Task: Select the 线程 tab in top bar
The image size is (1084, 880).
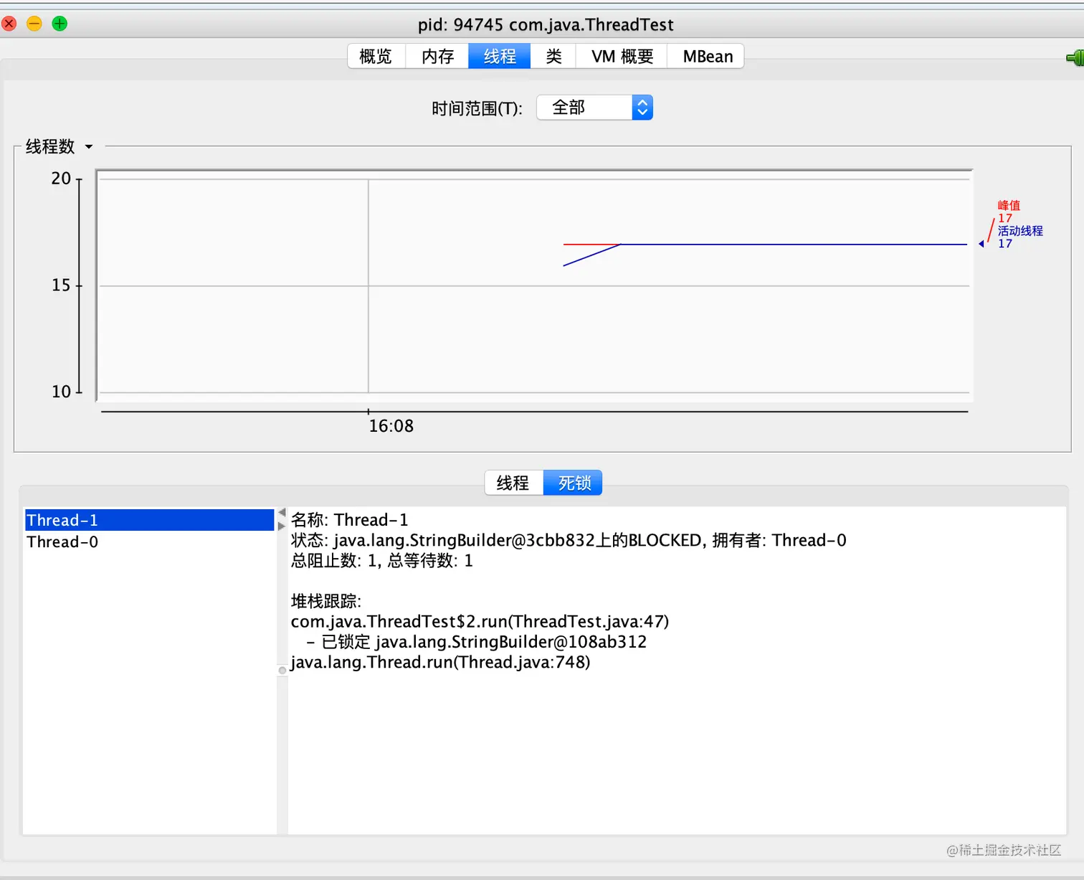Action: [500, 57]
